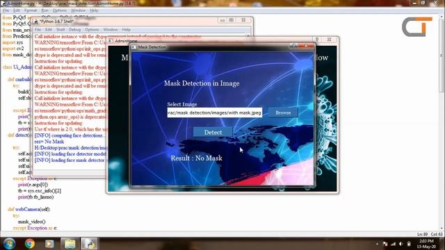The image size is (445, 250).
Task: Click 'print(tb.tb_lineno)' code line
Action: pos(35,197)
